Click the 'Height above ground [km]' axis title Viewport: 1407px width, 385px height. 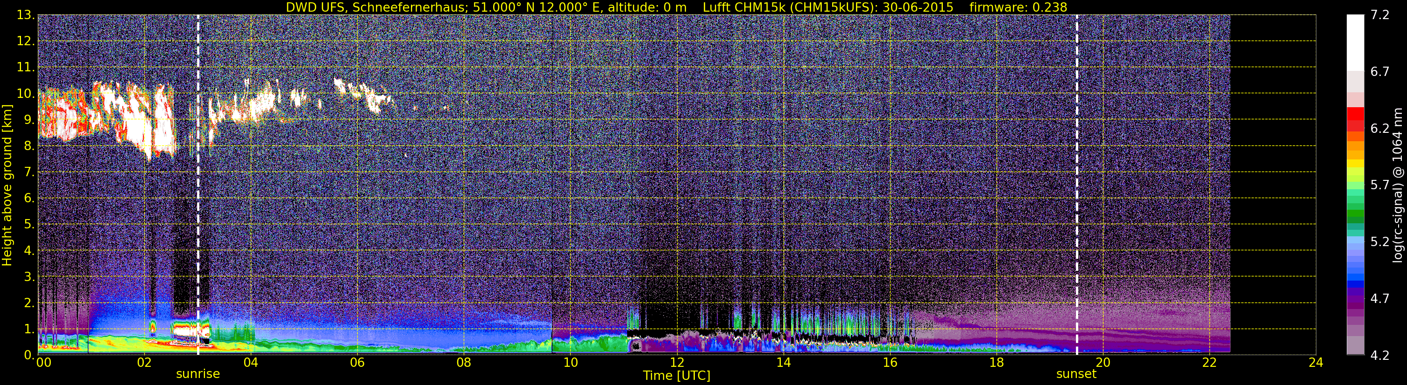click(x=7, y=185)
